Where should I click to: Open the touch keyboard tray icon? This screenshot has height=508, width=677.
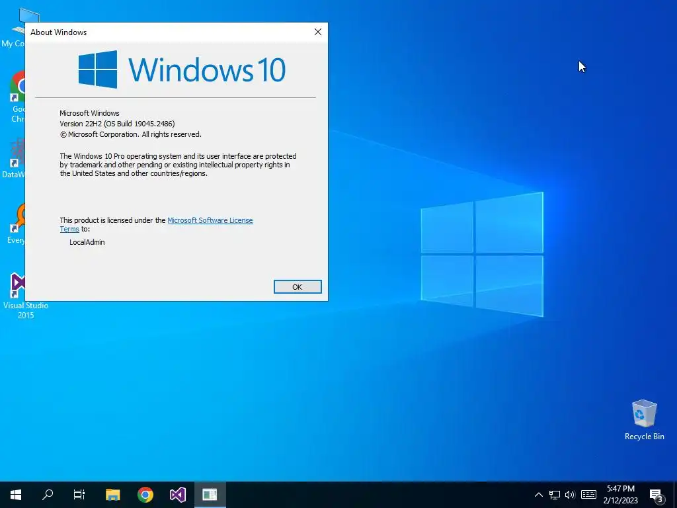(x=588, y=495)
